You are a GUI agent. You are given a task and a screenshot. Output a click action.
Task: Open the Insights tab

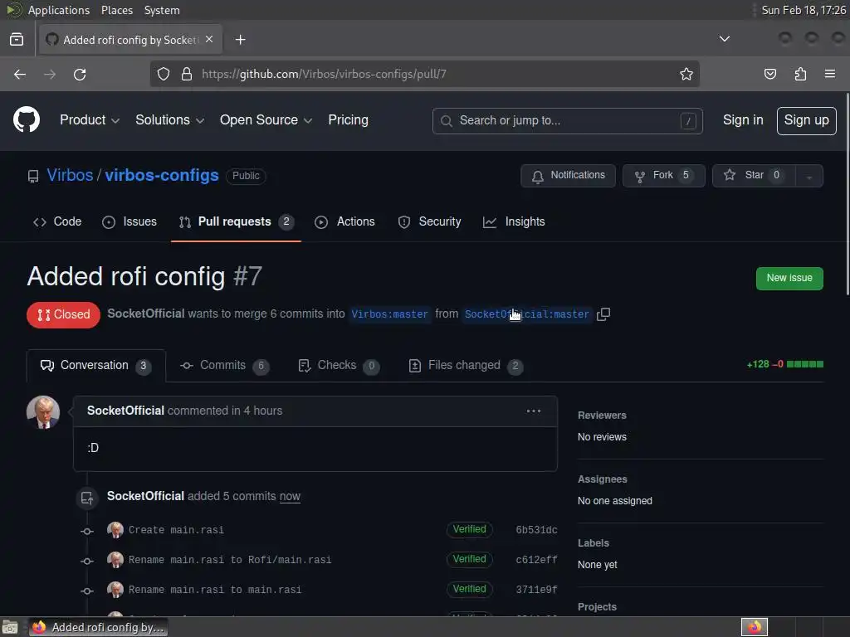pos(514,222)
